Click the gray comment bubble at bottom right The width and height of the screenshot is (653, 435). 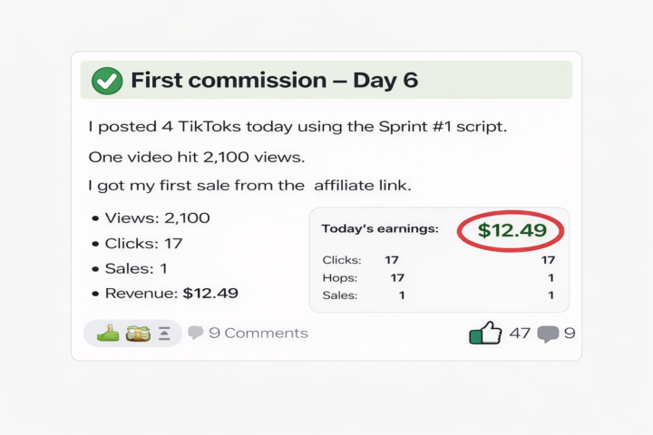pos(547,333)
